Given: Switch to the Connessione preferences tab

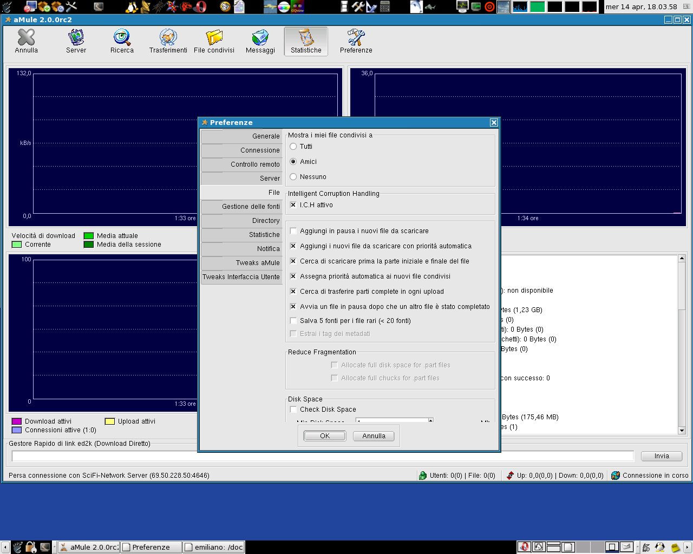Looking at the screenshot, I should point(241,150).
